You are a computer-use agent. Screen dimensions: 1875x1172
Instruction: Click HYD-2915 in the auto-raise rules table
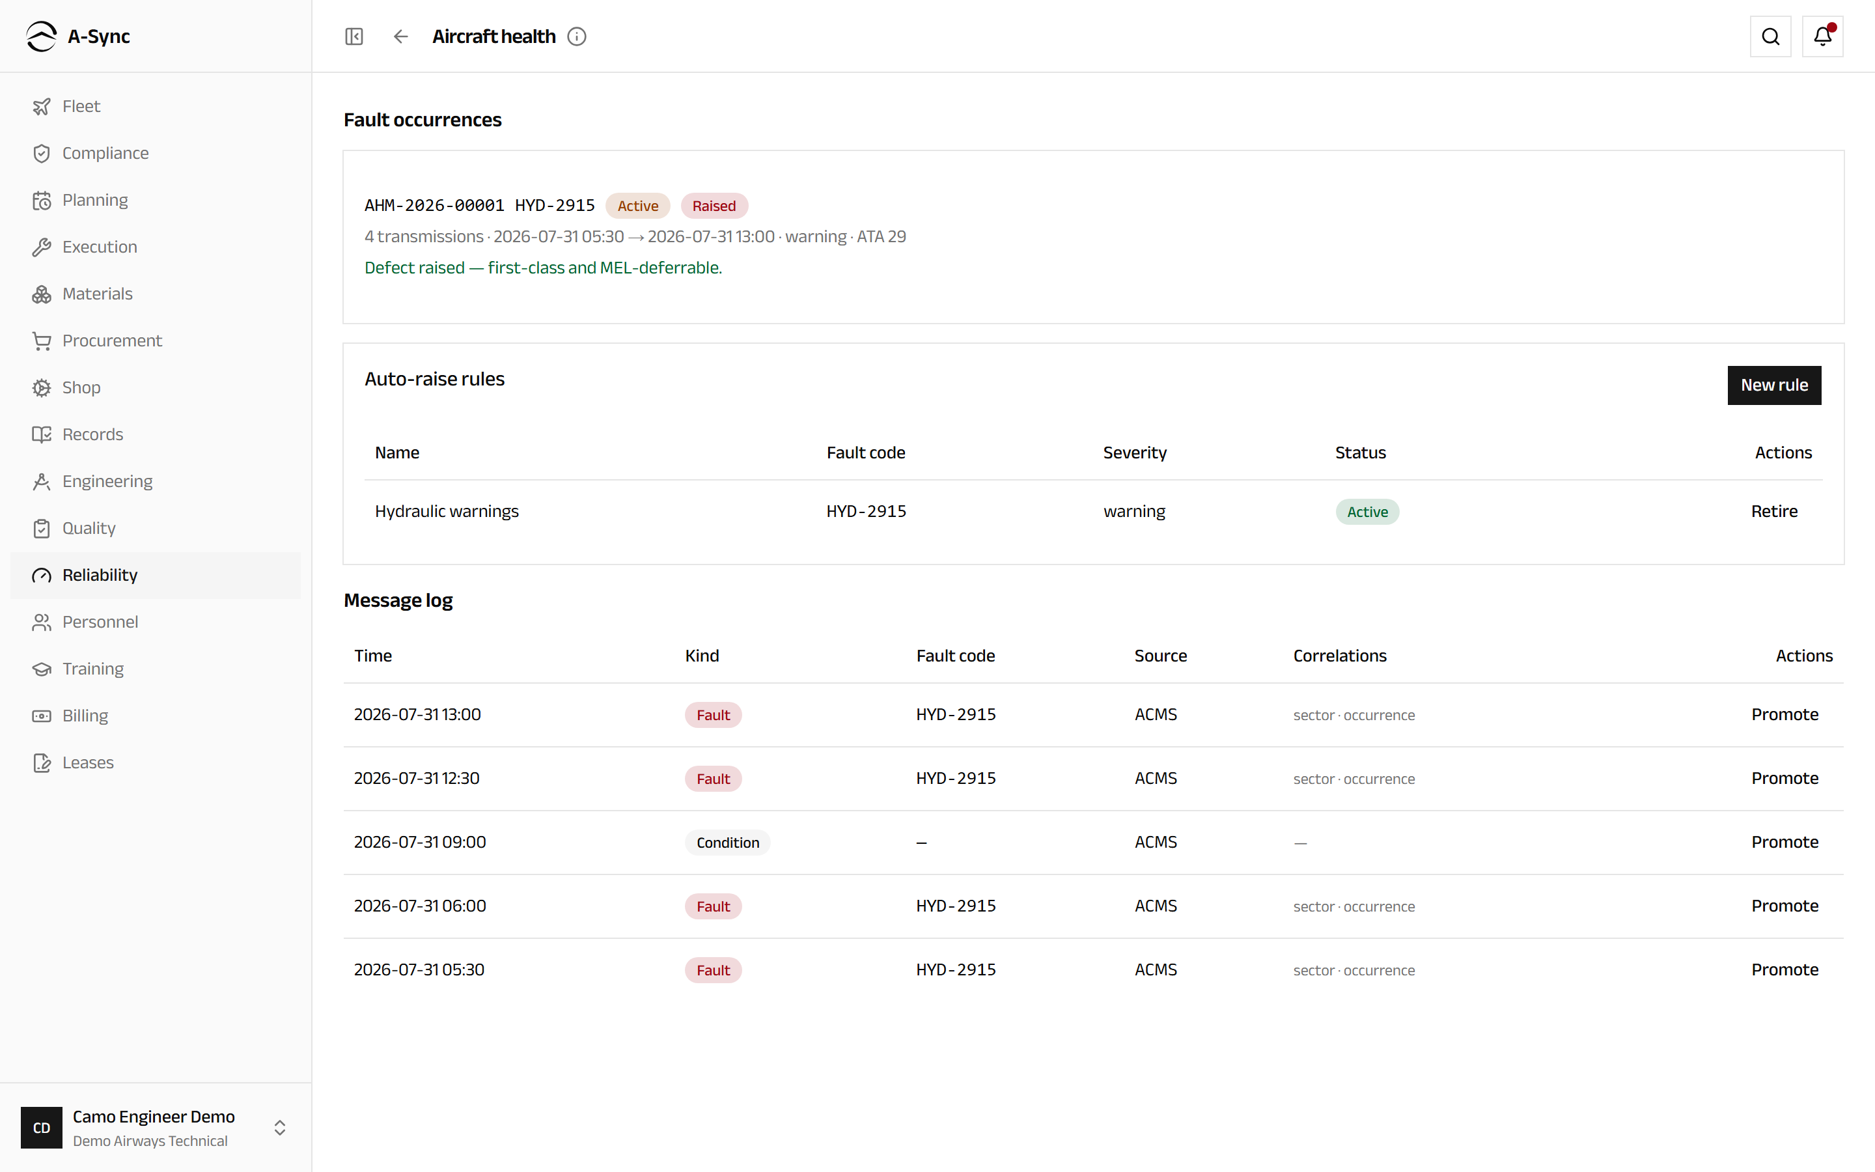point(865,512)
